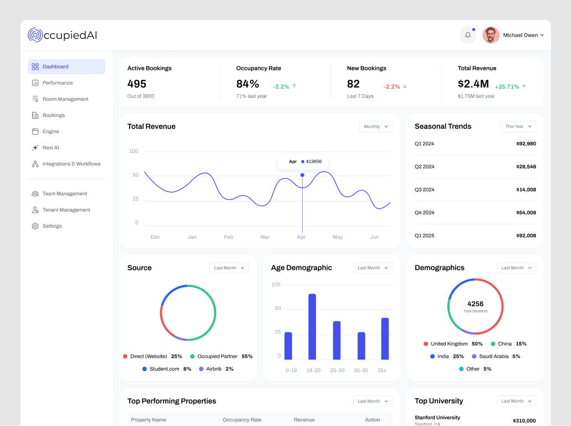Image resolution: width=571 pixels, height=426 pixels.
Task: Open the Bookings section
Action: point(67,115)
